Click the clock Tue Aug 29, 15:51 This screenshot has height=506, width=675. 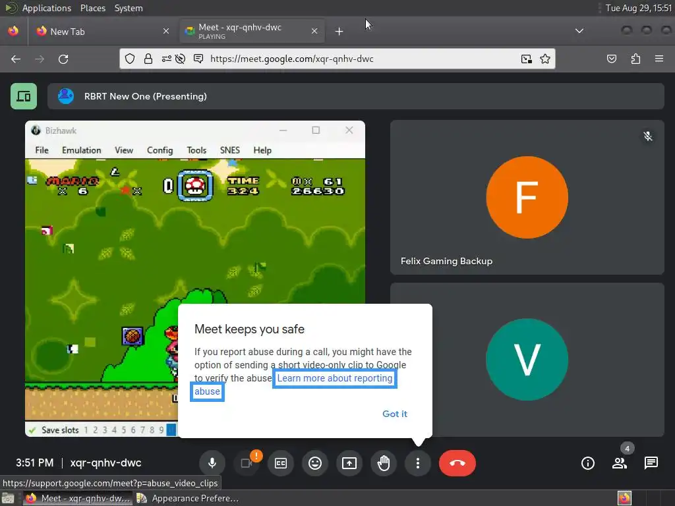[639, 8]
